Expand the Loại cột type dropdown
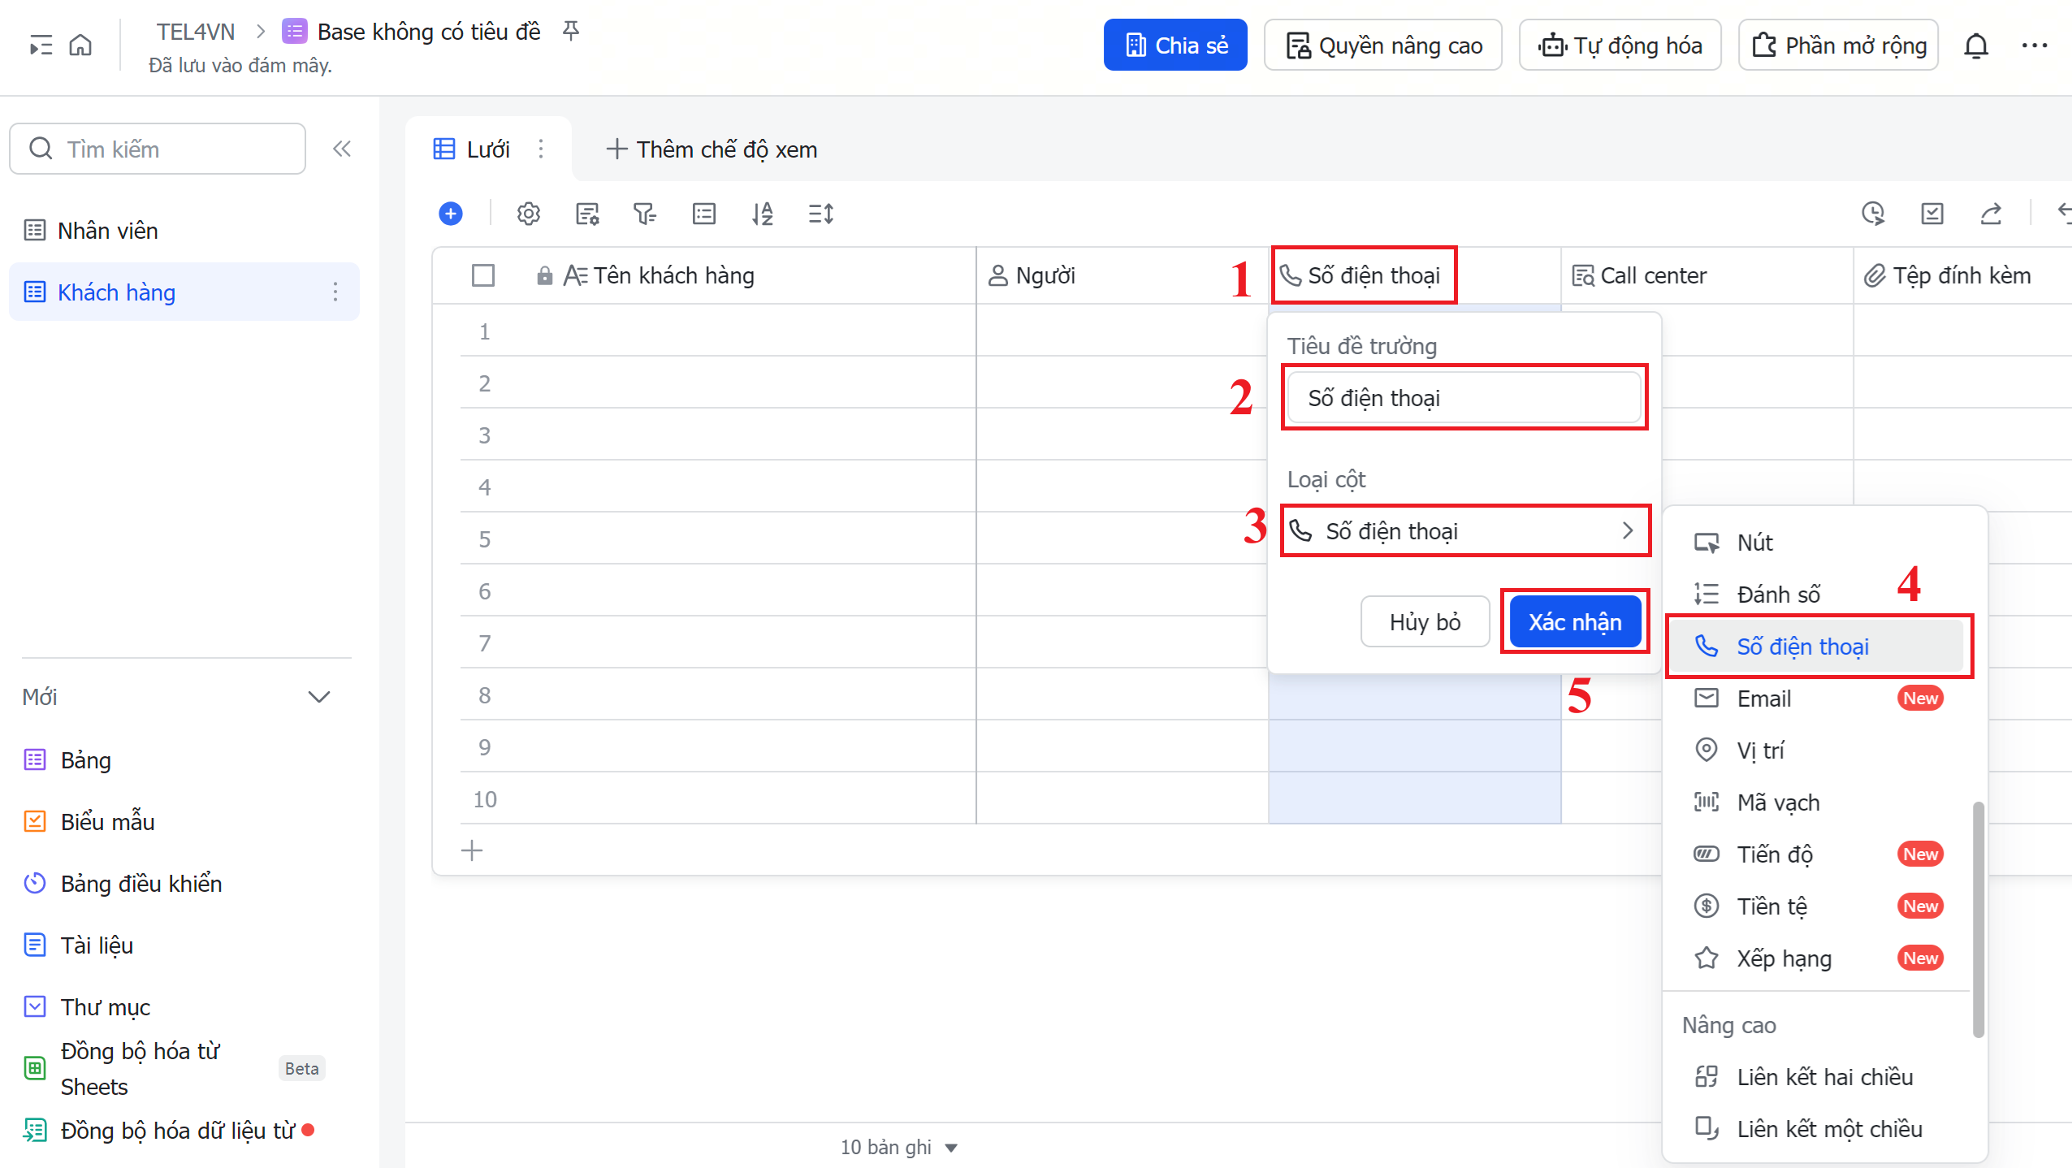Image resolution: width=2072 pixels, height=1168 pixels. pyautogui.click(x=1465, y=531)
